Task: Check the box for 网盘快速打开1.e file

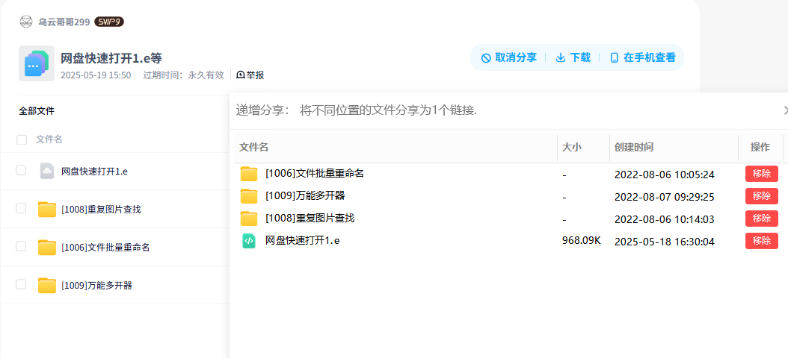Action: (x=21, y=171)
